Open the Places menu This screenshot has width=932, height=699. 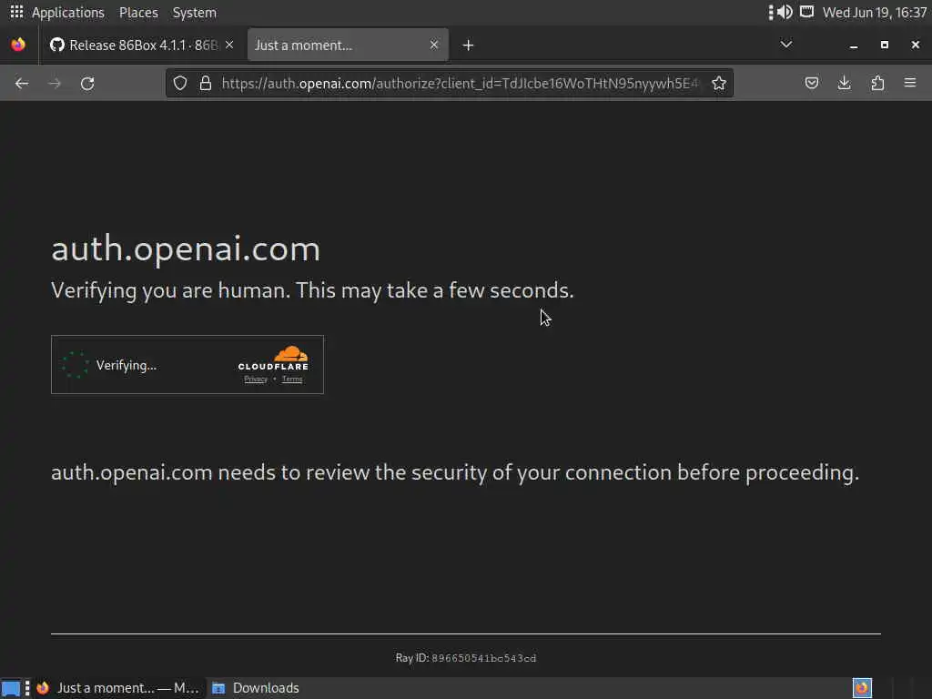pos(138,13)
